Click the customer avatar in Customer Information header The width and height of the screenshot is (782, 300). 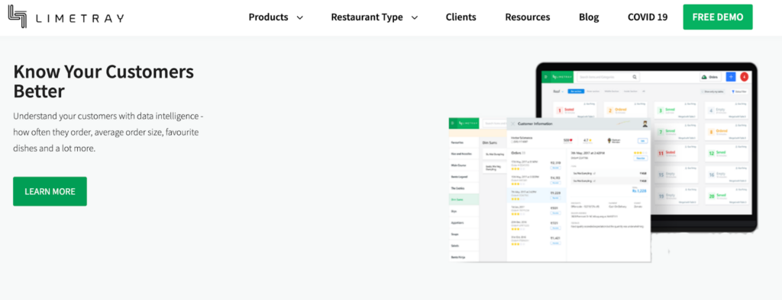645,124
